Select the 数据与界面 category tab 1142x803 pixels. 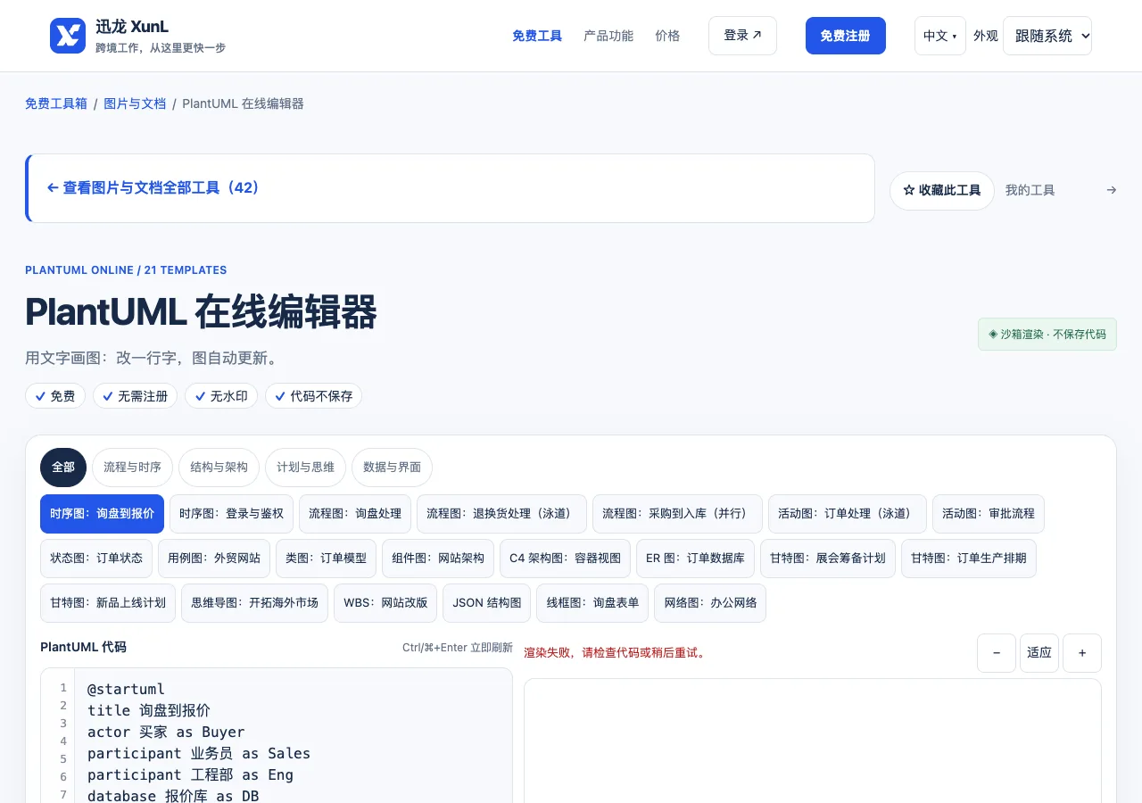click(x=392, y=468)
